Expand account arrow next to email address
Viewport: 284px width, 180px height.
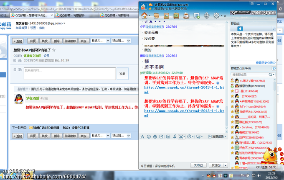click(x=64, y=23)
